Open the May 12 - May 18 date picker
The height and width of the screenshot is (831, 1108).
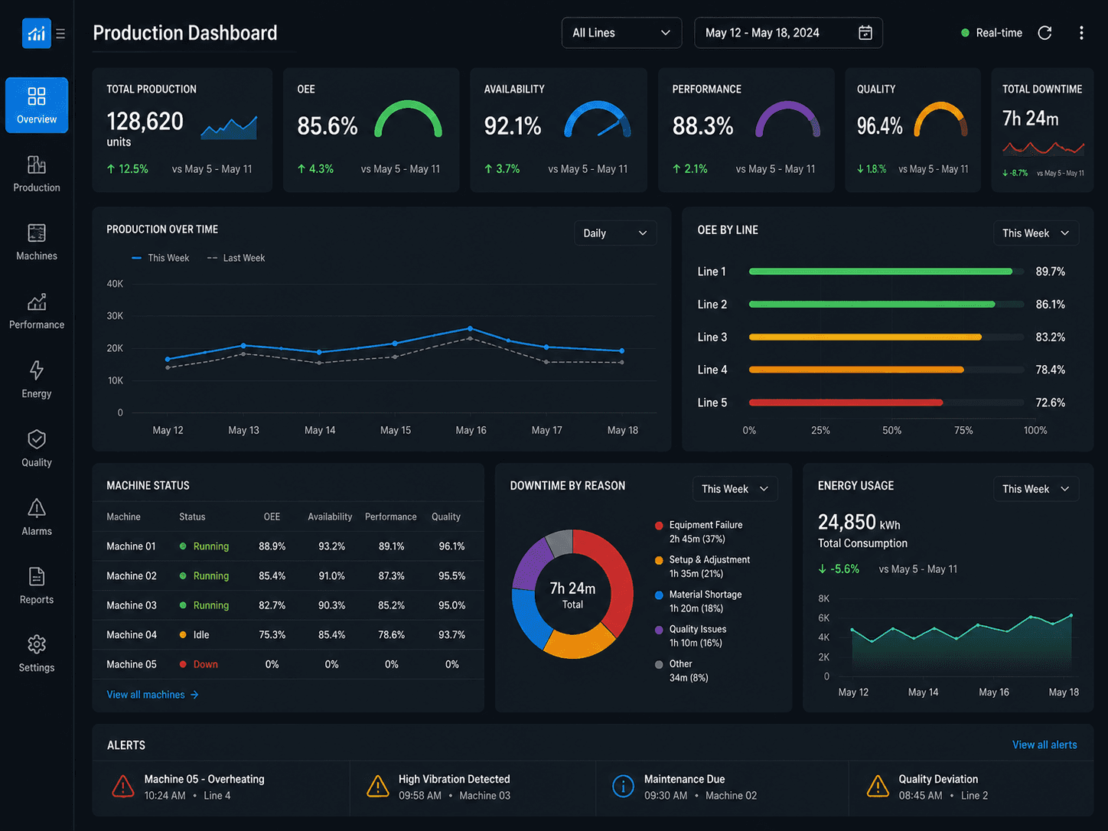788,33
